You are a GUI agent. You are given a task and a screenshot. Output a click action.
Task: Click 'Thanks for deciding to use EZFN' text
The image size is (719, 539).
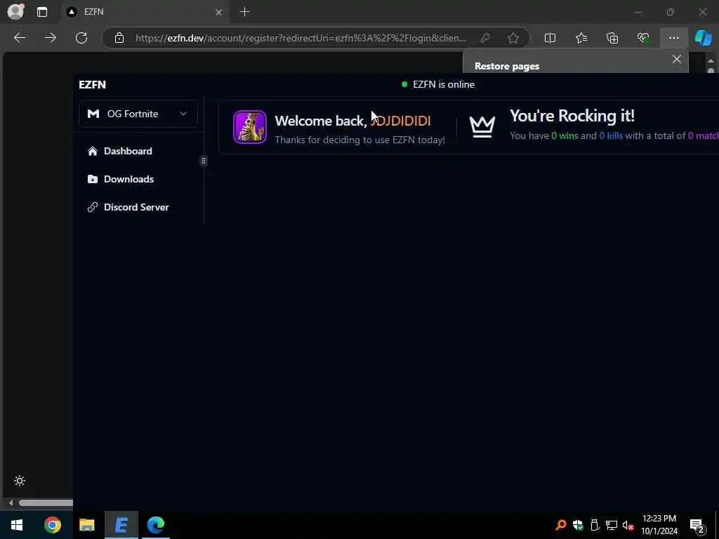point(360,140)
